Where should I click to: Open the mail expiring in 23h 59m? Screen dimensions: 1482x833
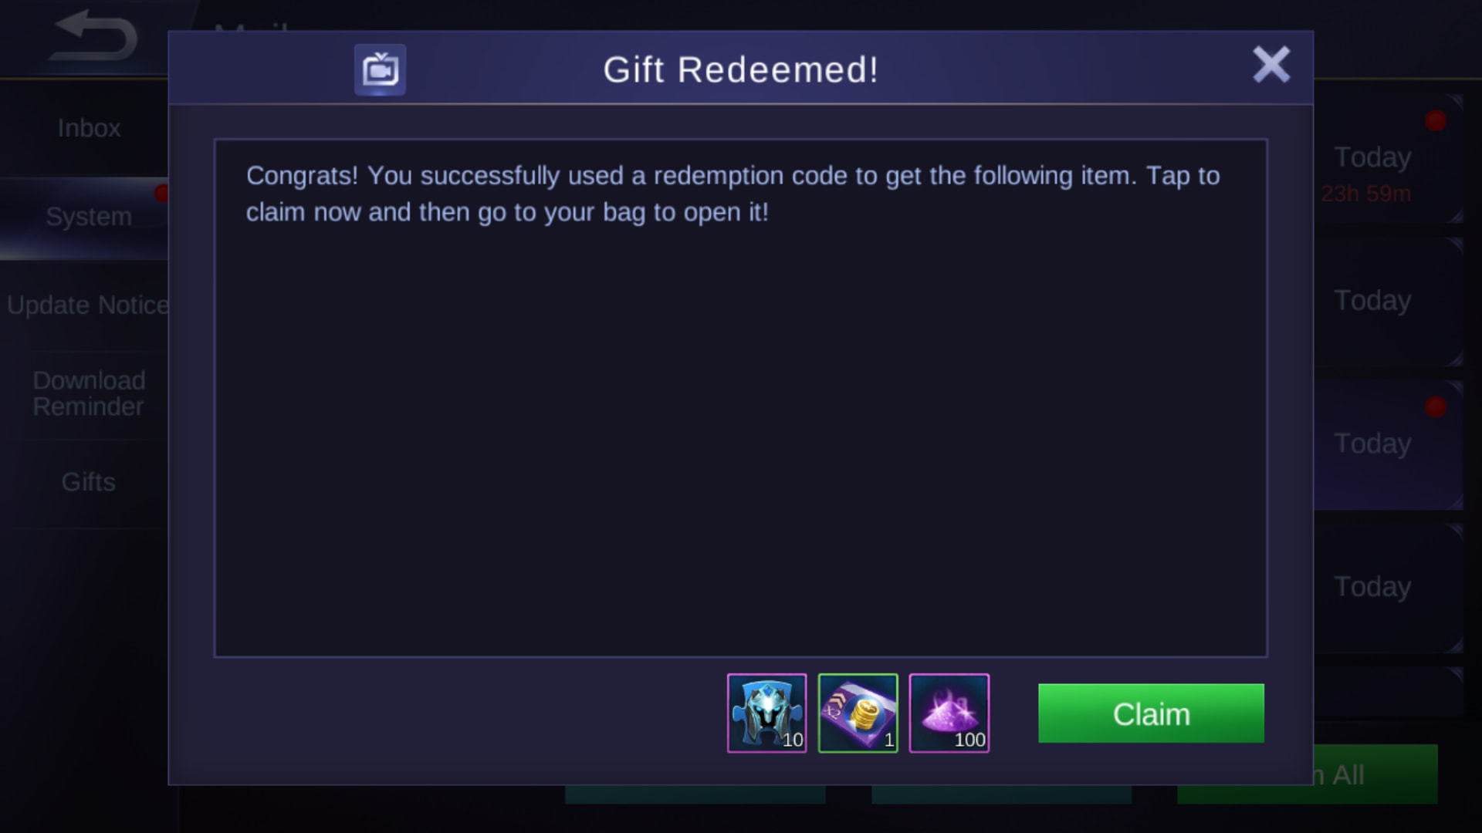point(1388,159)
